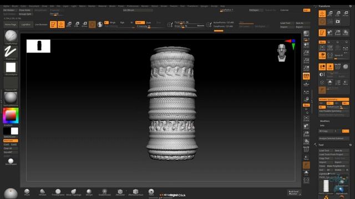Toggle the Rgb channel button

coord(122,23)
